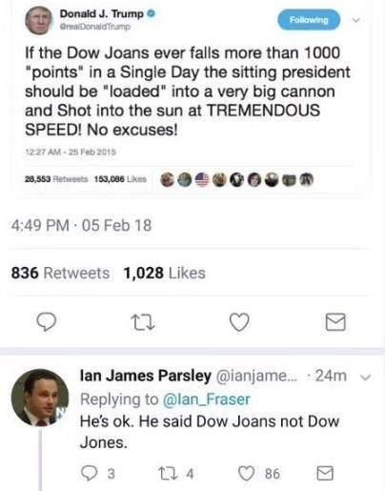Screen dimensions: 385x491
Task: Toggle the blue Following button
Action: 309,20
